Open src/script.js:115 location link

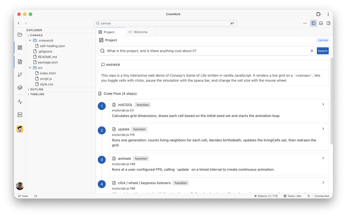[123, 135]
